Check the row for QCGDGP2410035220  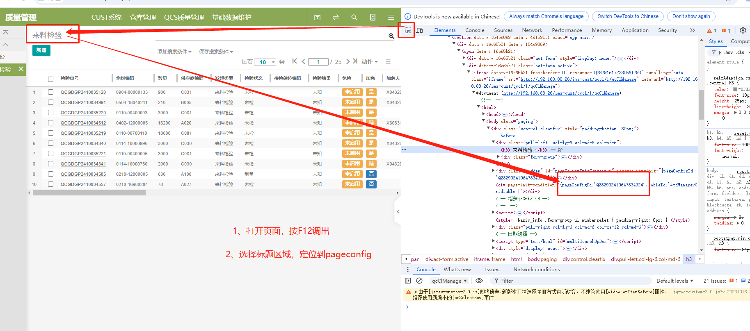coord(50,113)
